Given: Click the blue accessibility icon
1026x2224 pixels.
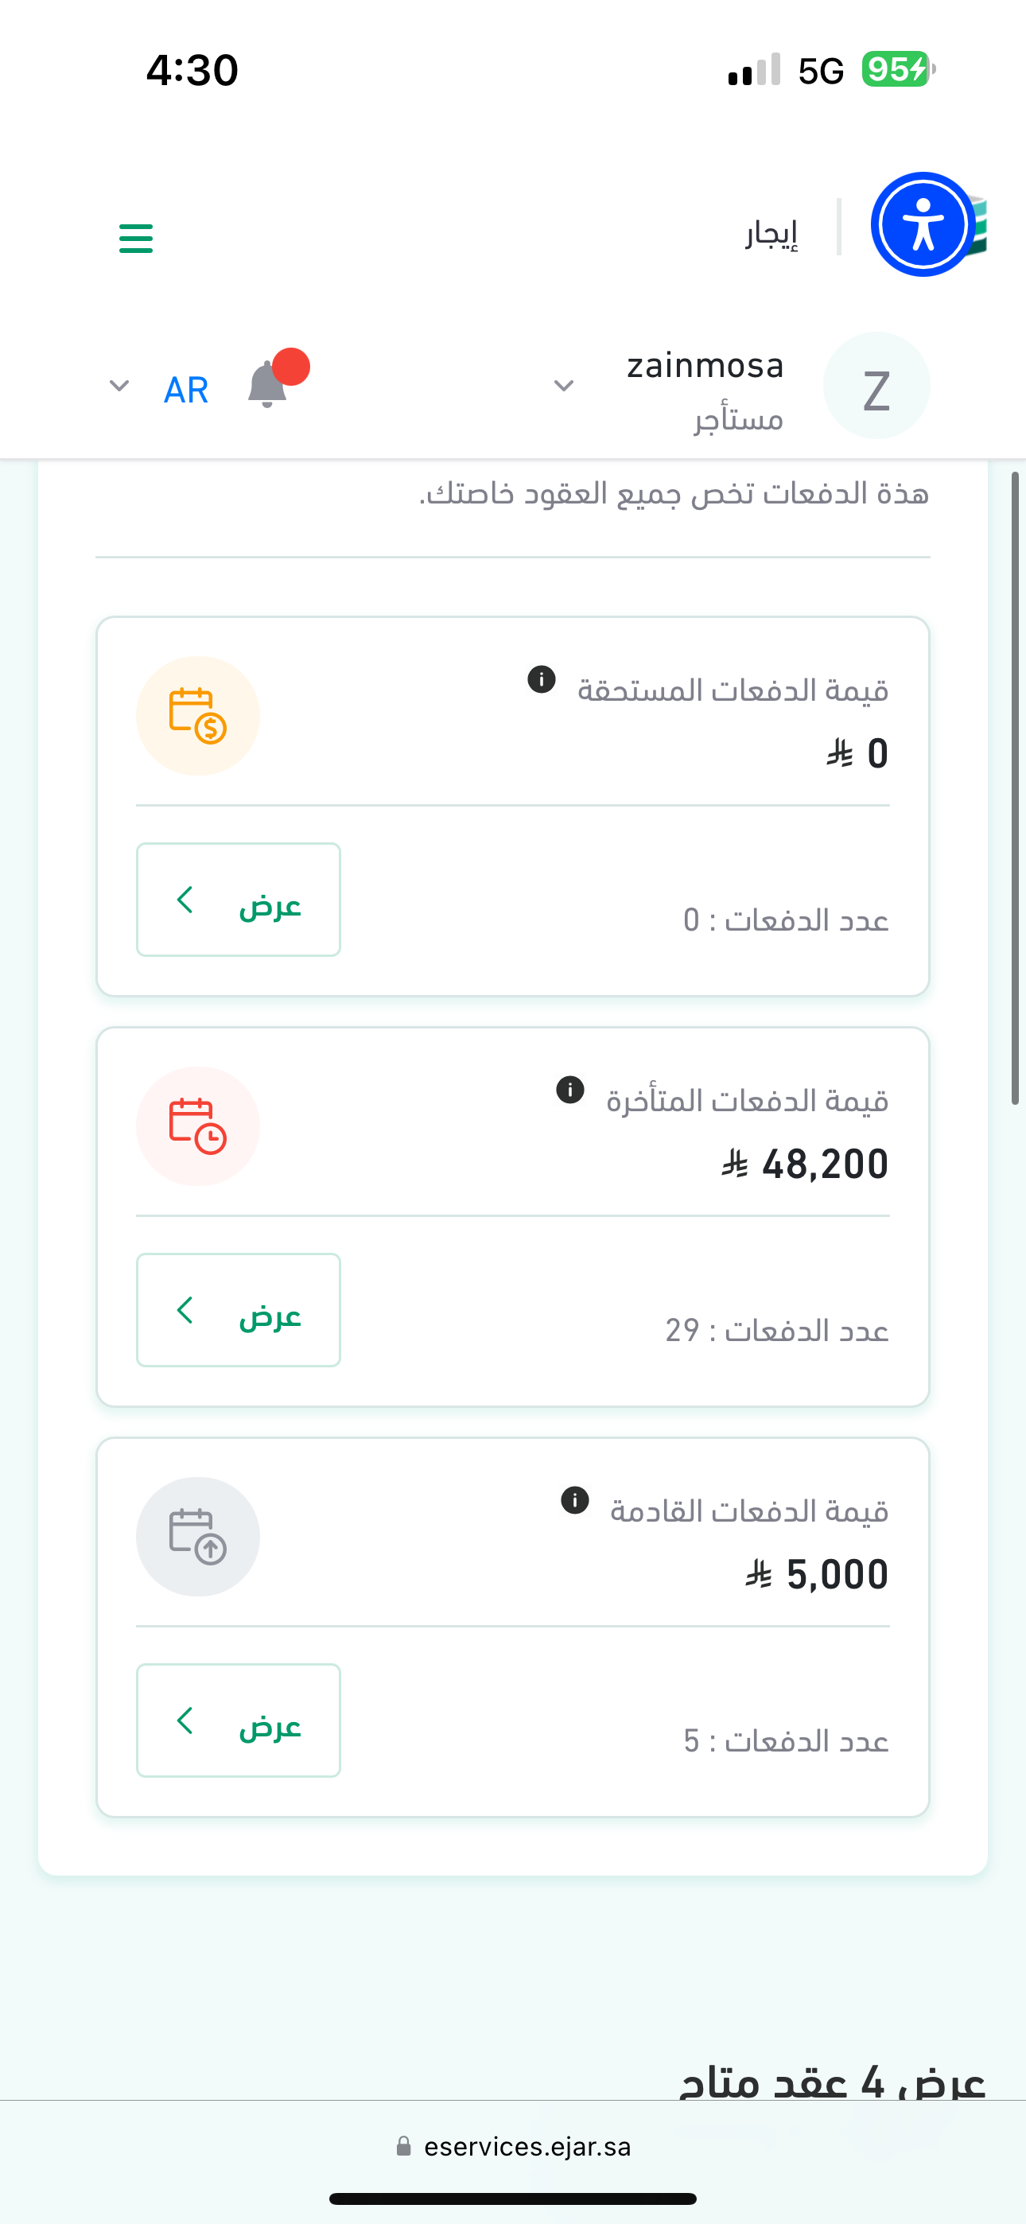Looking at the screenshot, I should [923, 224].
